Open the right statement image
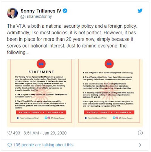151x152 pixels. pyautogui.click(x=109, y=93)
